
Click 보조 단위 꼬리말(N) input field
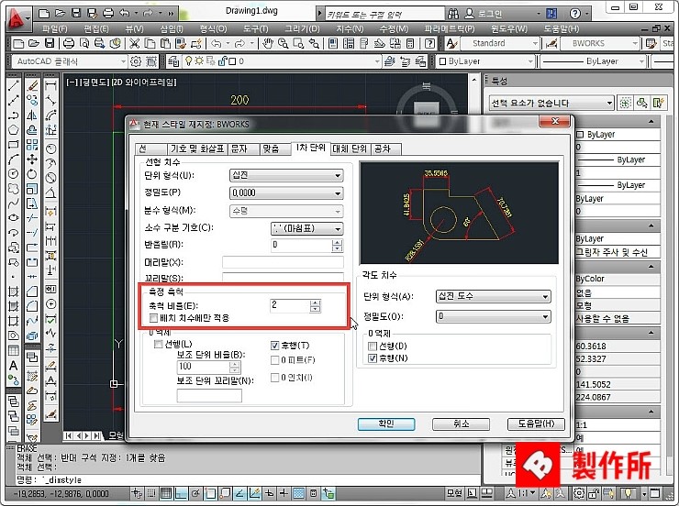(209, 395)
